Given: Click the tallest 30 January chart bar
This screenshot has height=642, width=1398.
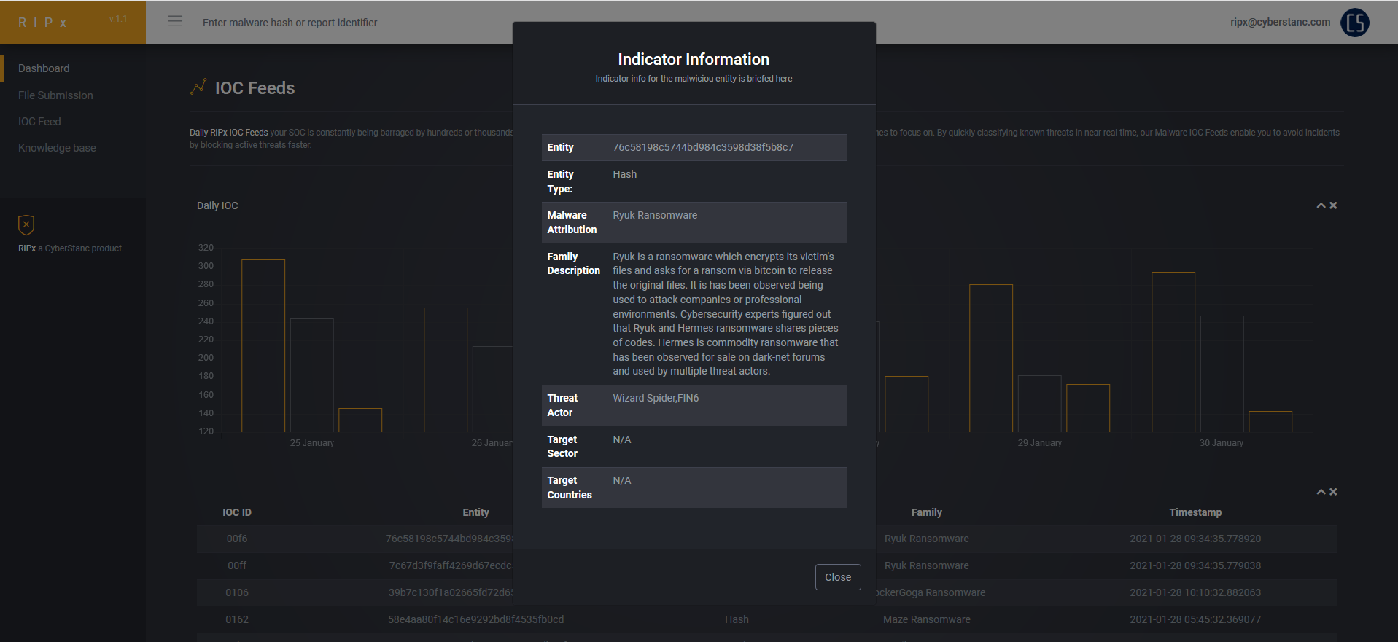Looking at the screenshot, I should tap(1173, 353).
